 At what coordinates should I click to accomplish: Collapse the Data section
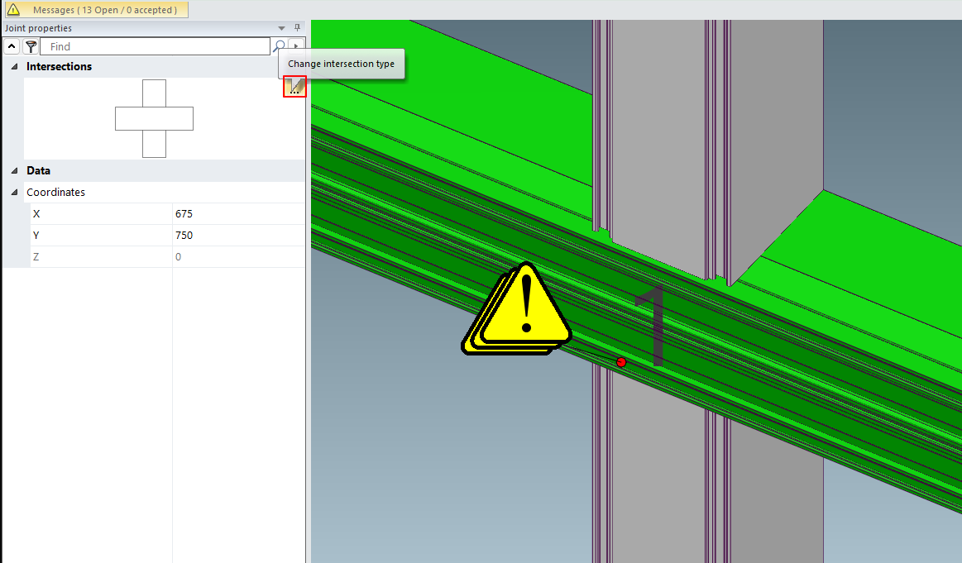(x=14, y=171)
